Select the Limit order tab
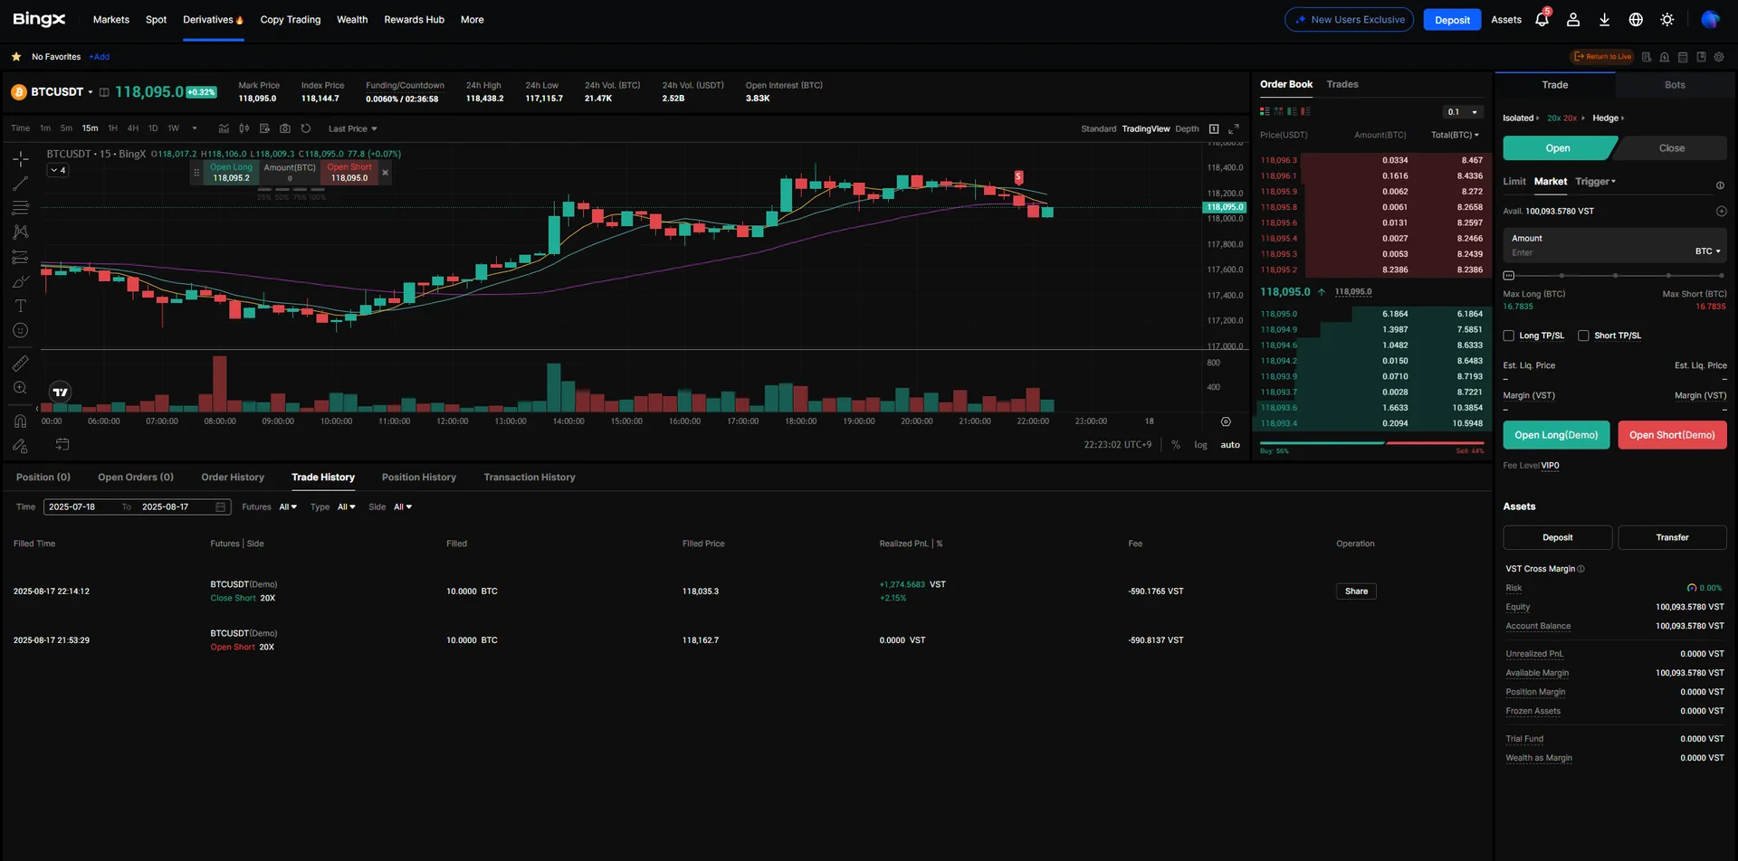 tap(1514, 182)
